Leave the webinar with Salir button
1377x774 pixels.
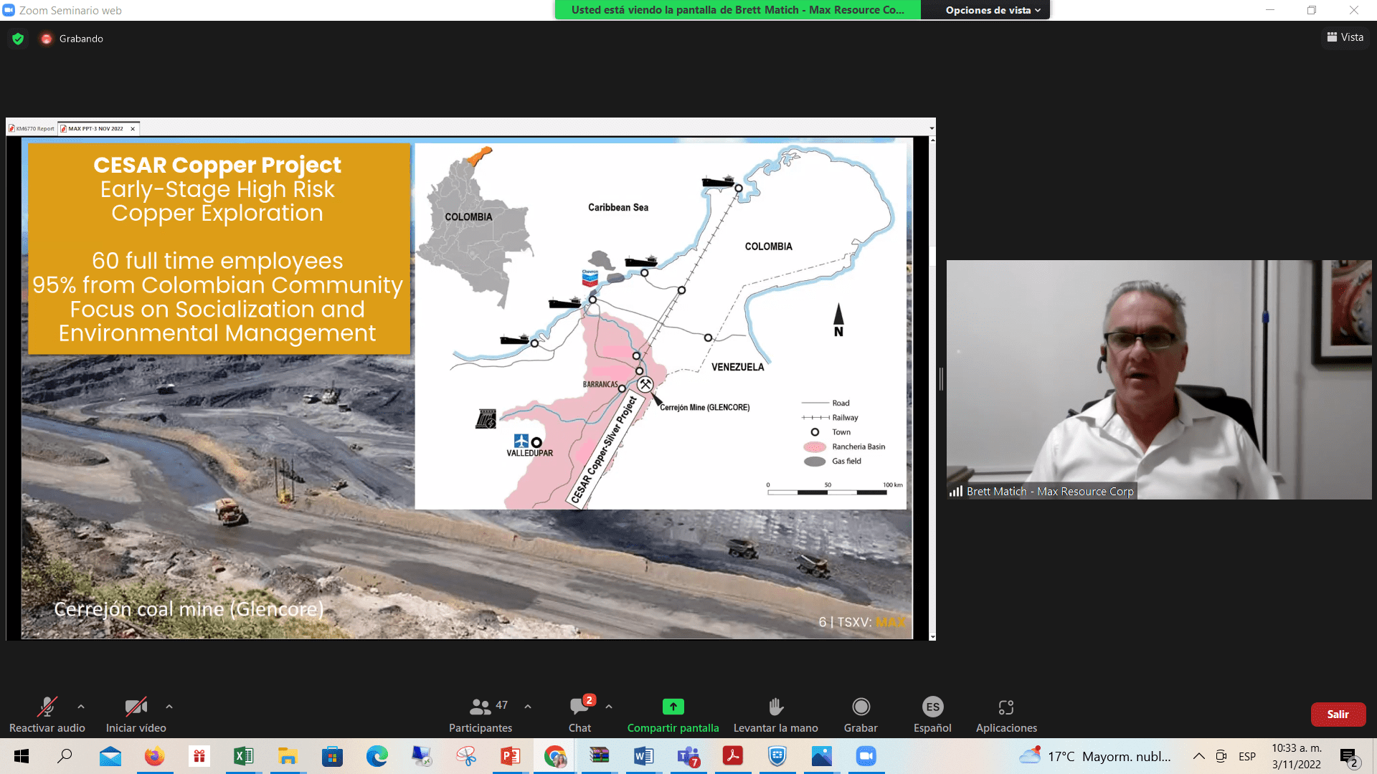1338,715
